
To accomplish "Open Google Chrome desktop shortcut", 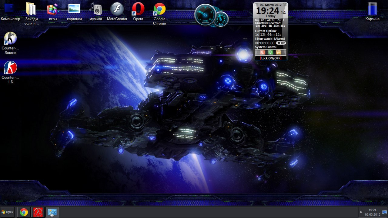I will (x=159, y=10).
